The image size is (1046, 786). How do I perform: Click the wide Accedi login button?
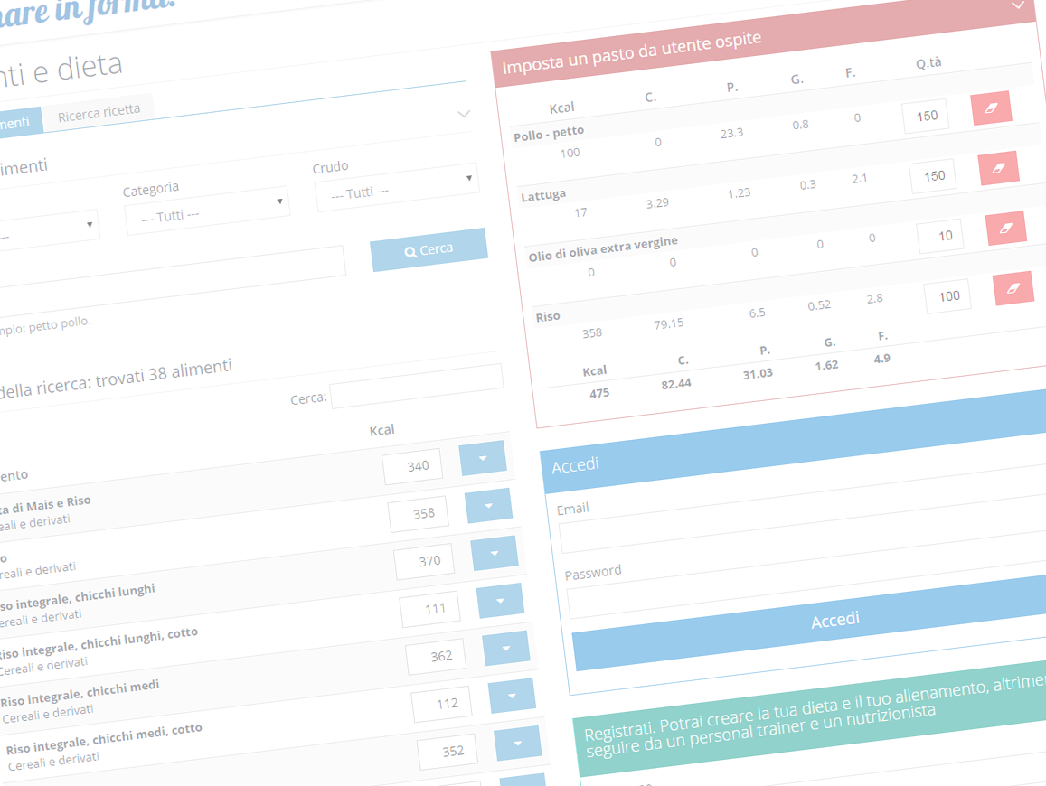point(810,623)
